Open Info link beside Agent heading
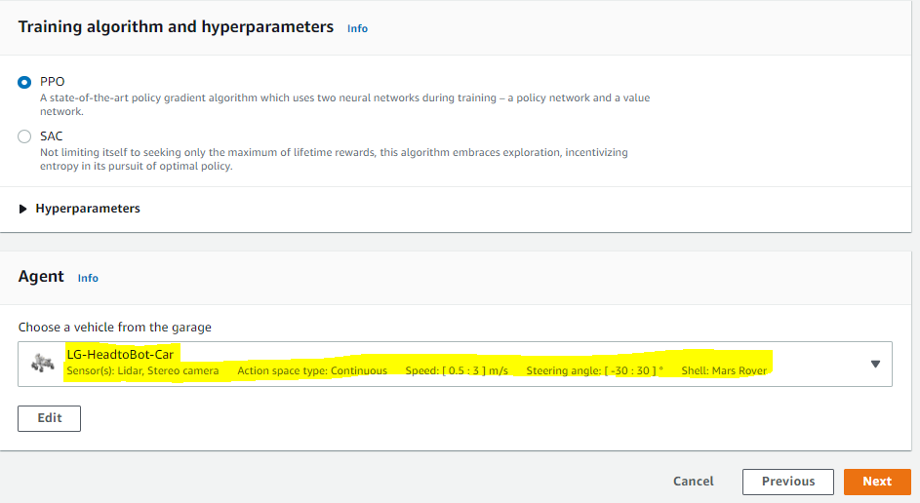This screenshot has width=920, height=503. point(88,278)
